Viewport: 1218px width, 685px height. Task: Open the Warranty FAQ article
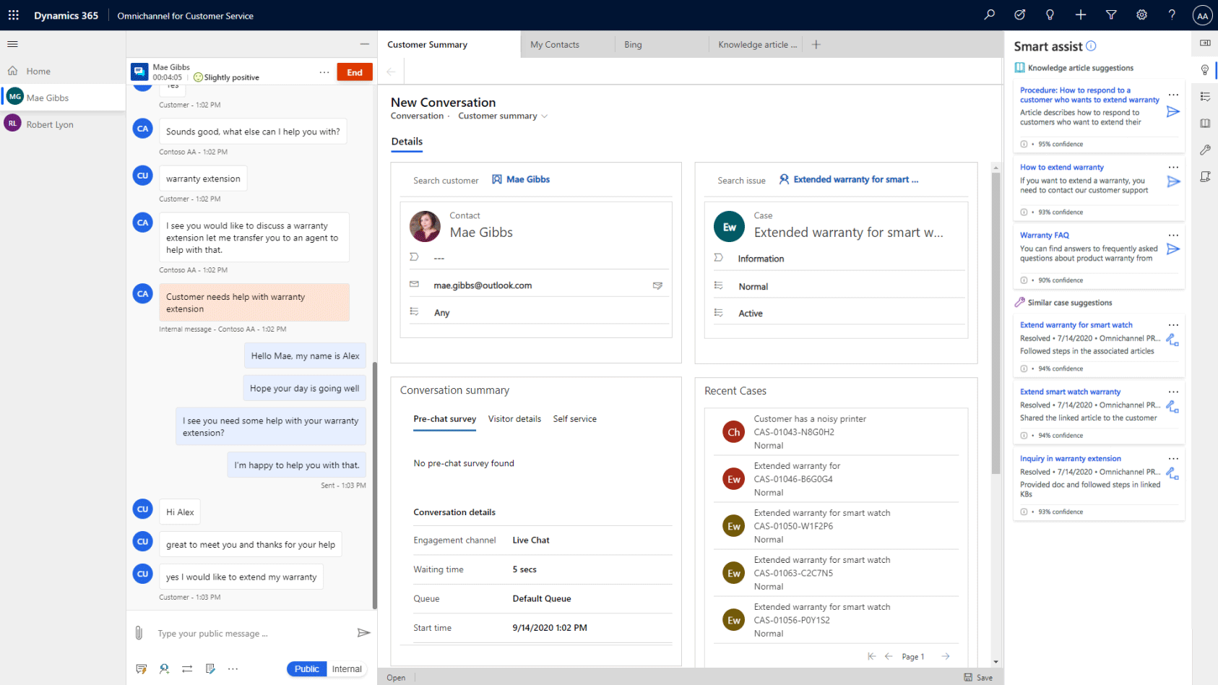[1045, 236]
